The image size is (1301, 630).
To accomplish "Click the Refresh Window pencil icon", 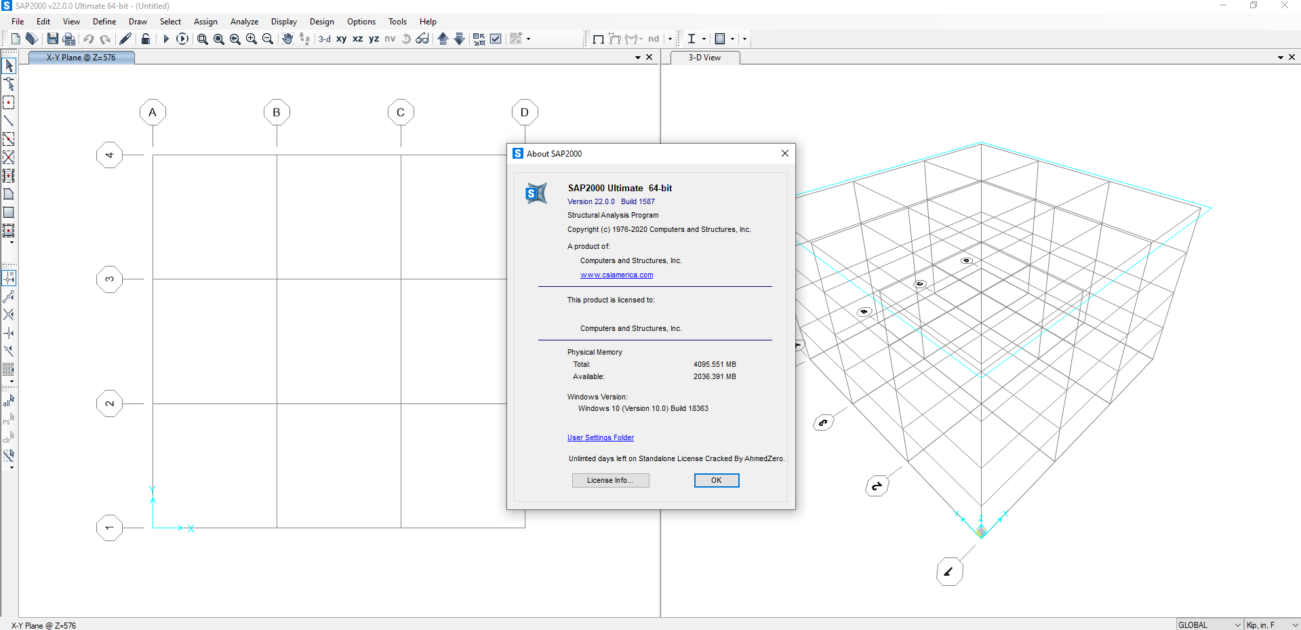I will click(125, 39).
